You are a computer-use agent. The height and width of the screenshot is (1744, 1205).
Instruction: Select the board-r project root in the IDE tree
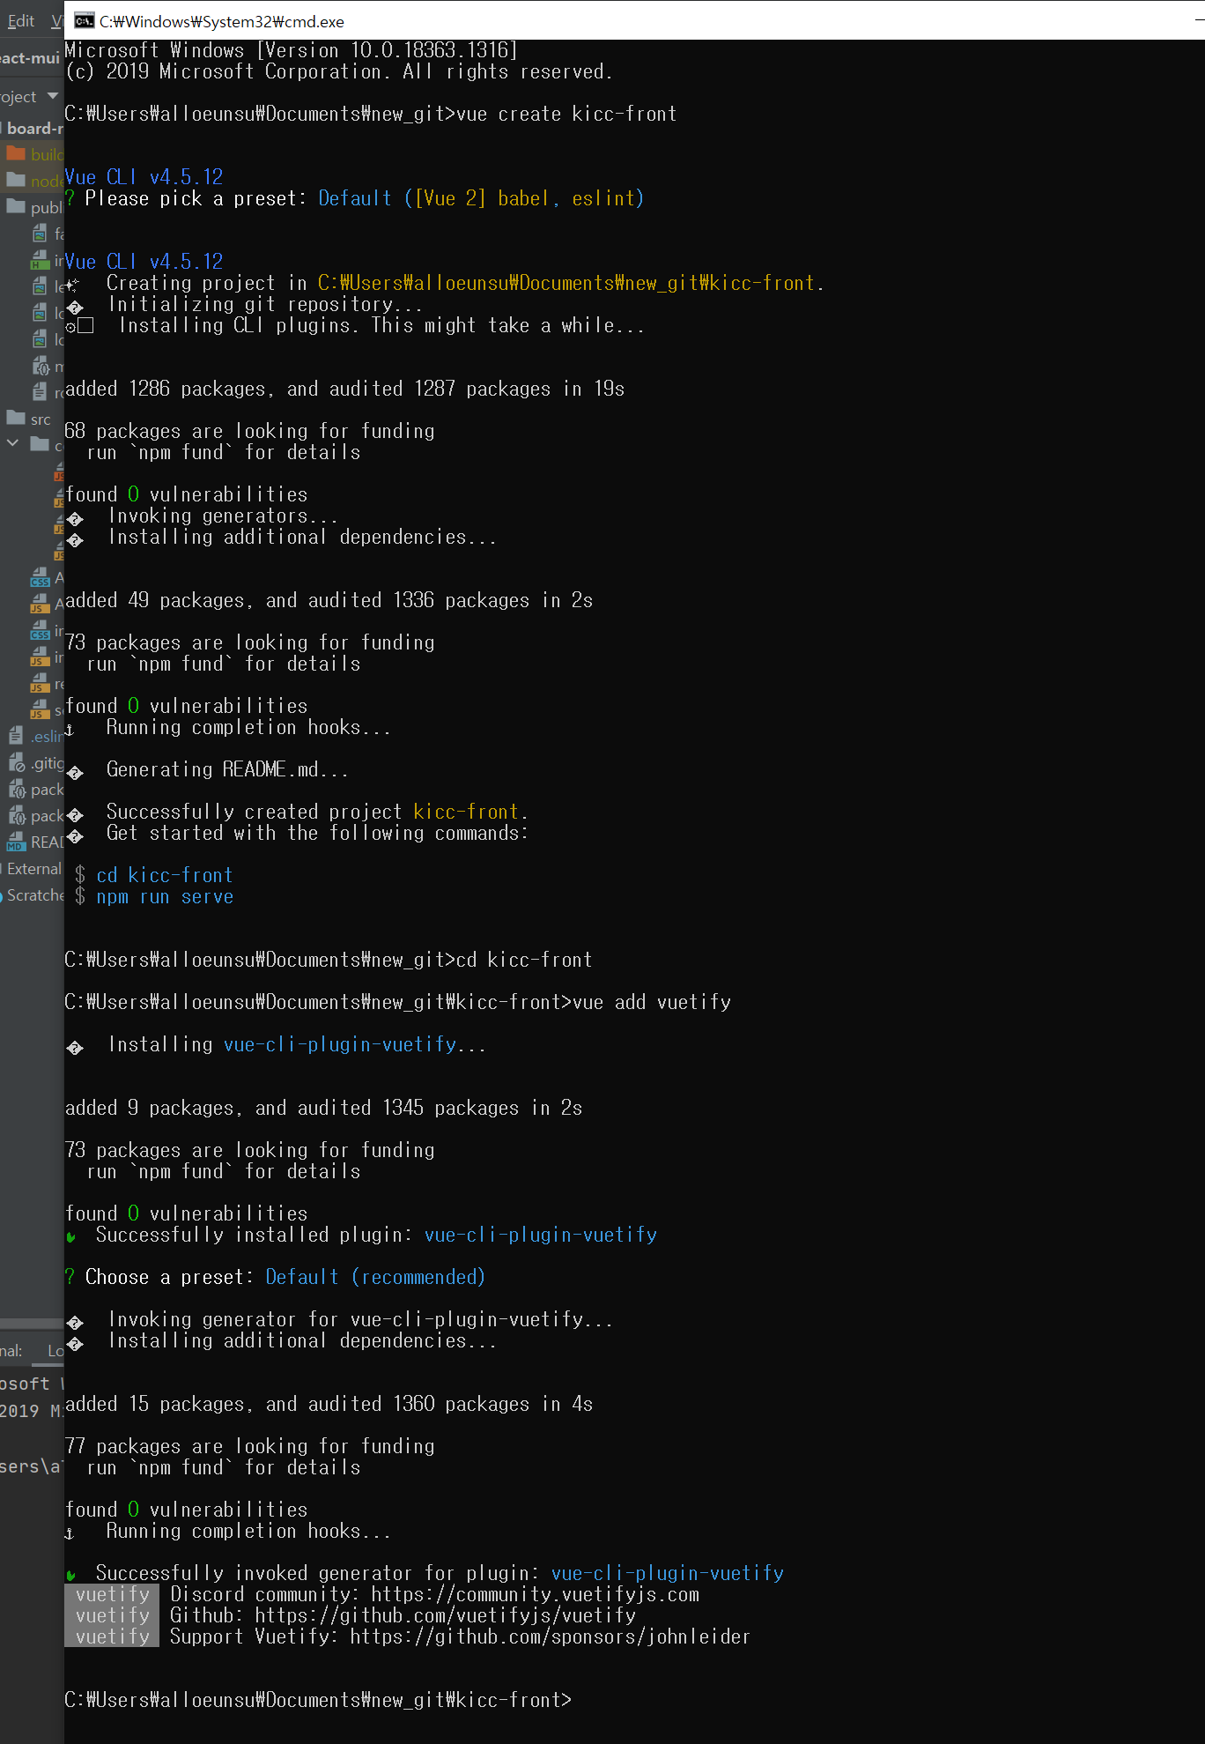(x=34, y=128)
